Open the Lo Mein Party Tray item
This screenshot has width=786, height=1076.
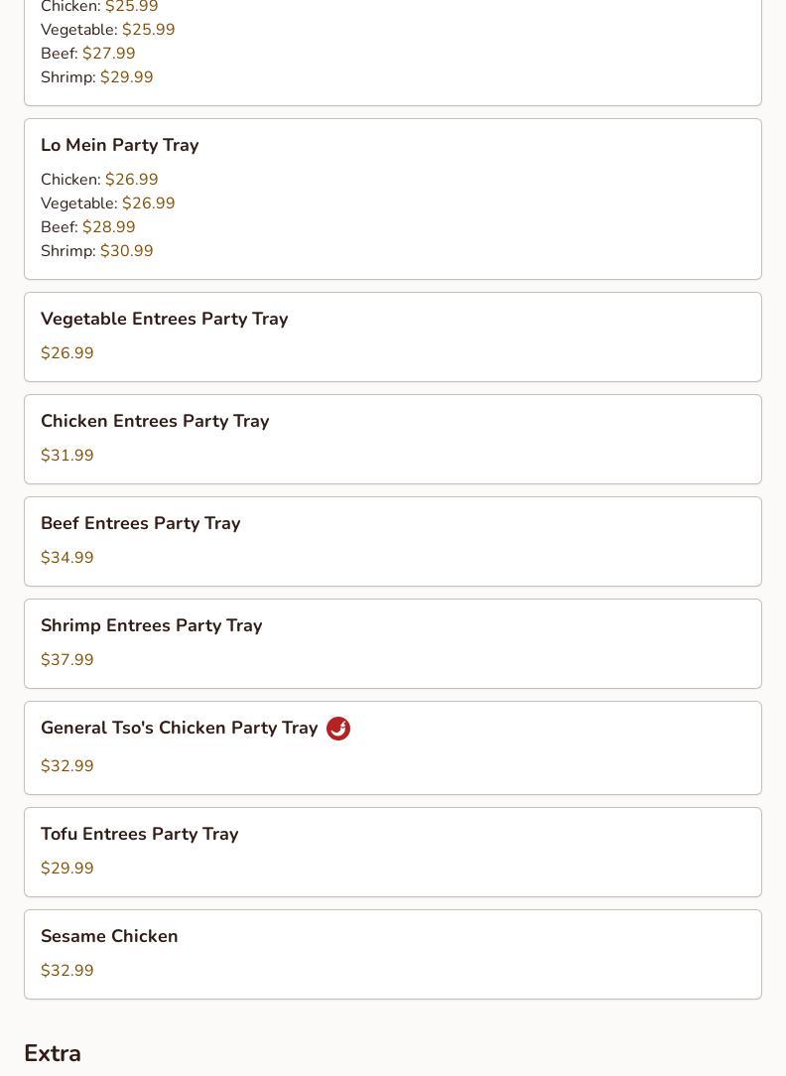click(x=120, y=145)
